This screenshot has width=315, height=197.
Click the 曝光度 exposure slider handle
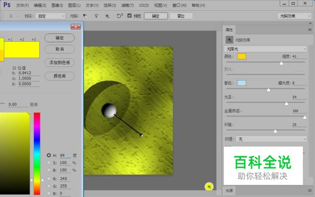(x=268, y=90)
